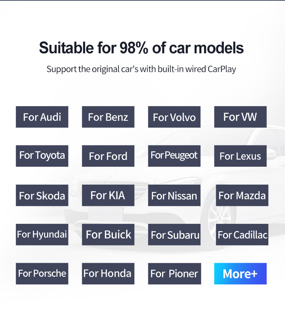Choose the For Lexus label
Viewport: 285px width, 332px height.
pyautogui.click(x=240, y=156)
